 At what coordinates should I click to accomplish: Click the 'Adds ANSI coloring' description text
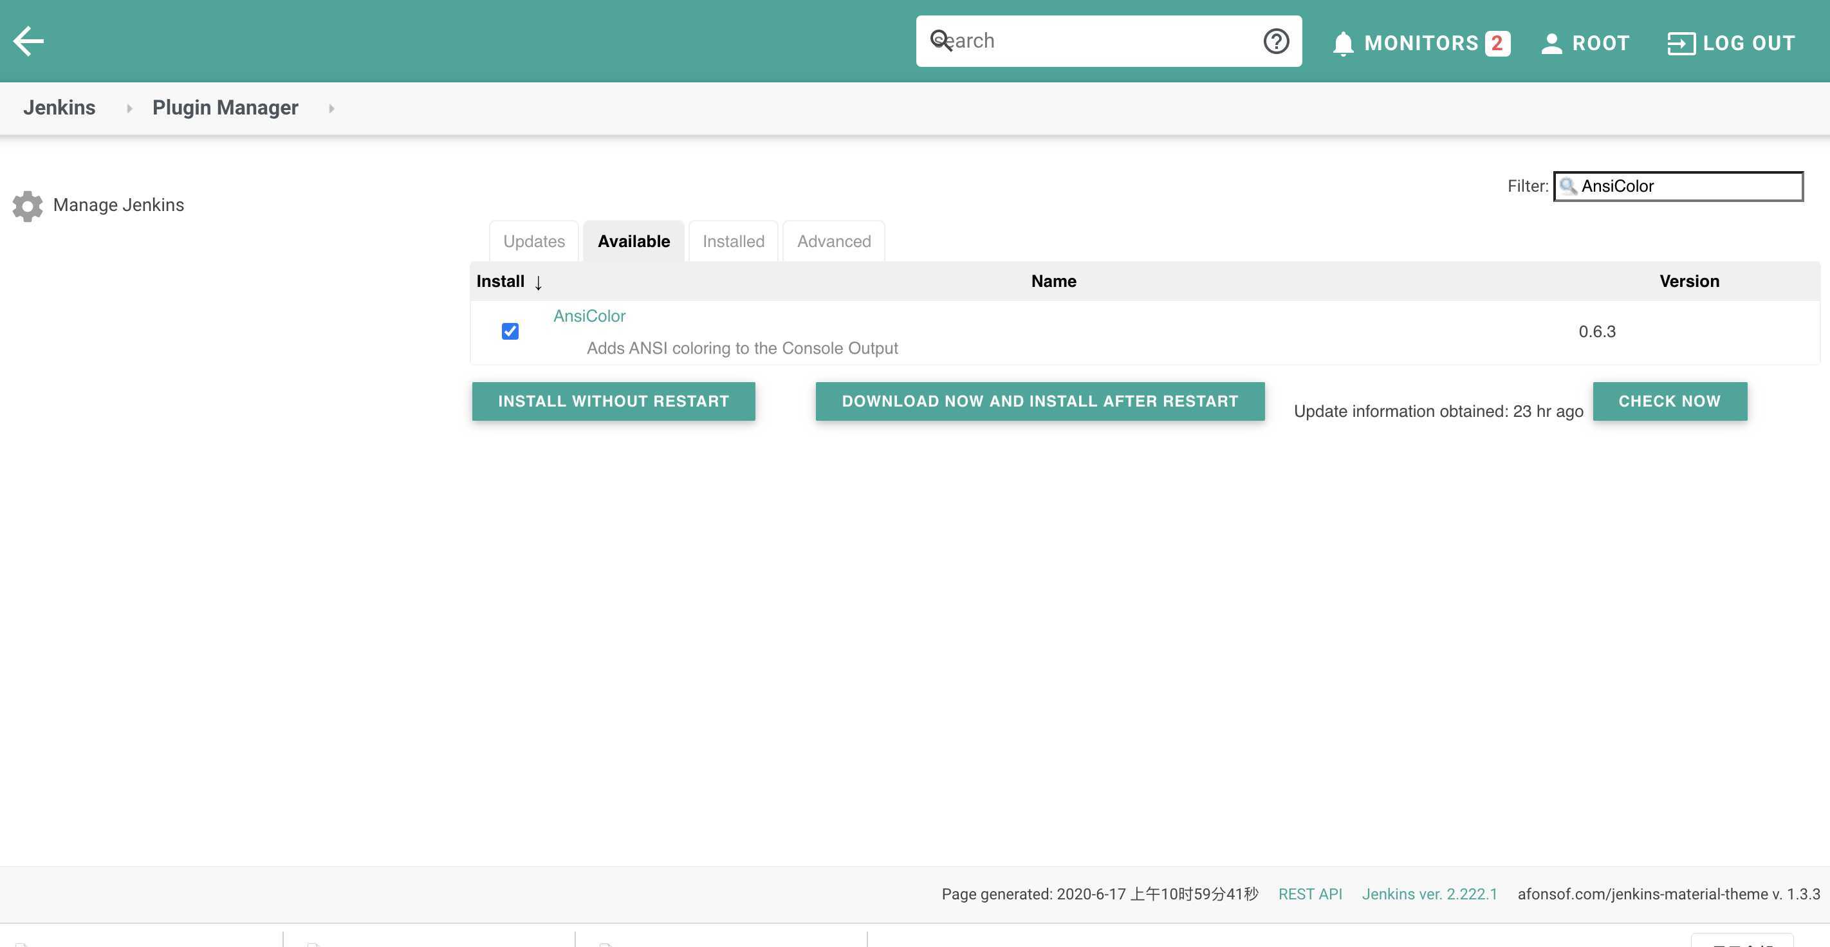(743, 349)
